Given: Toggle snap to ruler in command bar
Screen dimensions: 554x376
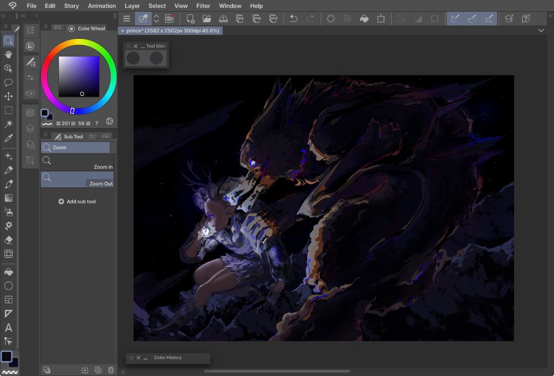Looking at the screenshot, I should [455, 19].
